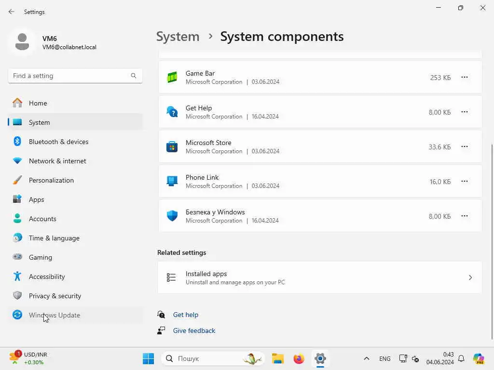This screenshot has height=370, width=494.
Task: Click System in the breadcrumb header
Action: coord(178,37)
